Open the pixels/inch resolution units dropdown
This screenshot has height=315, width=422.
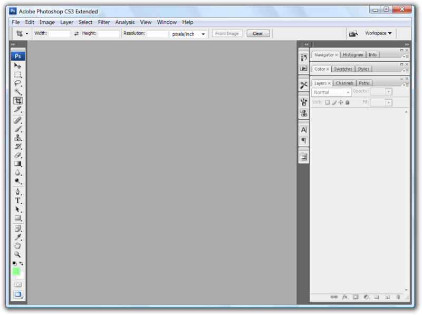click(x=188, y=34)
